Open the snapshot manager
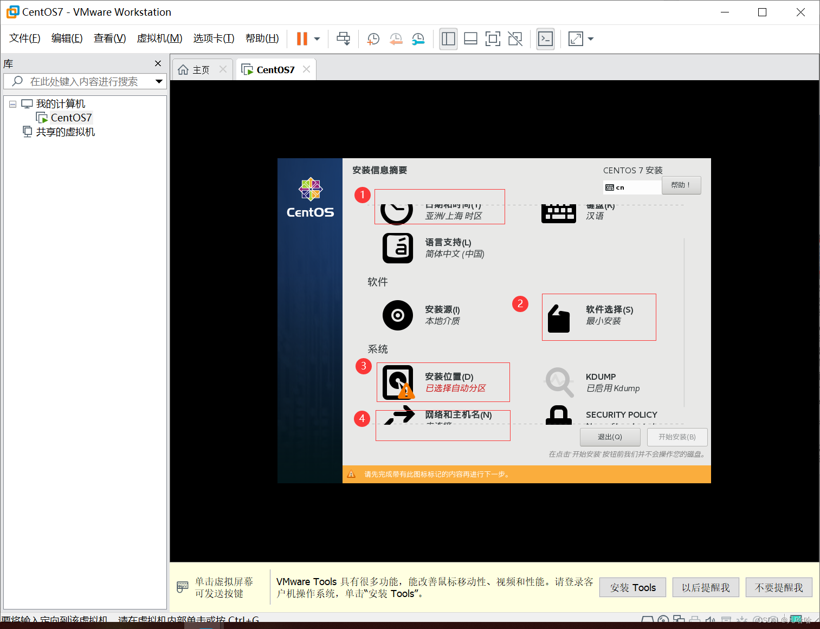This screenshot has width=820, height=629. pyautogui.click(x=418, y=38)
